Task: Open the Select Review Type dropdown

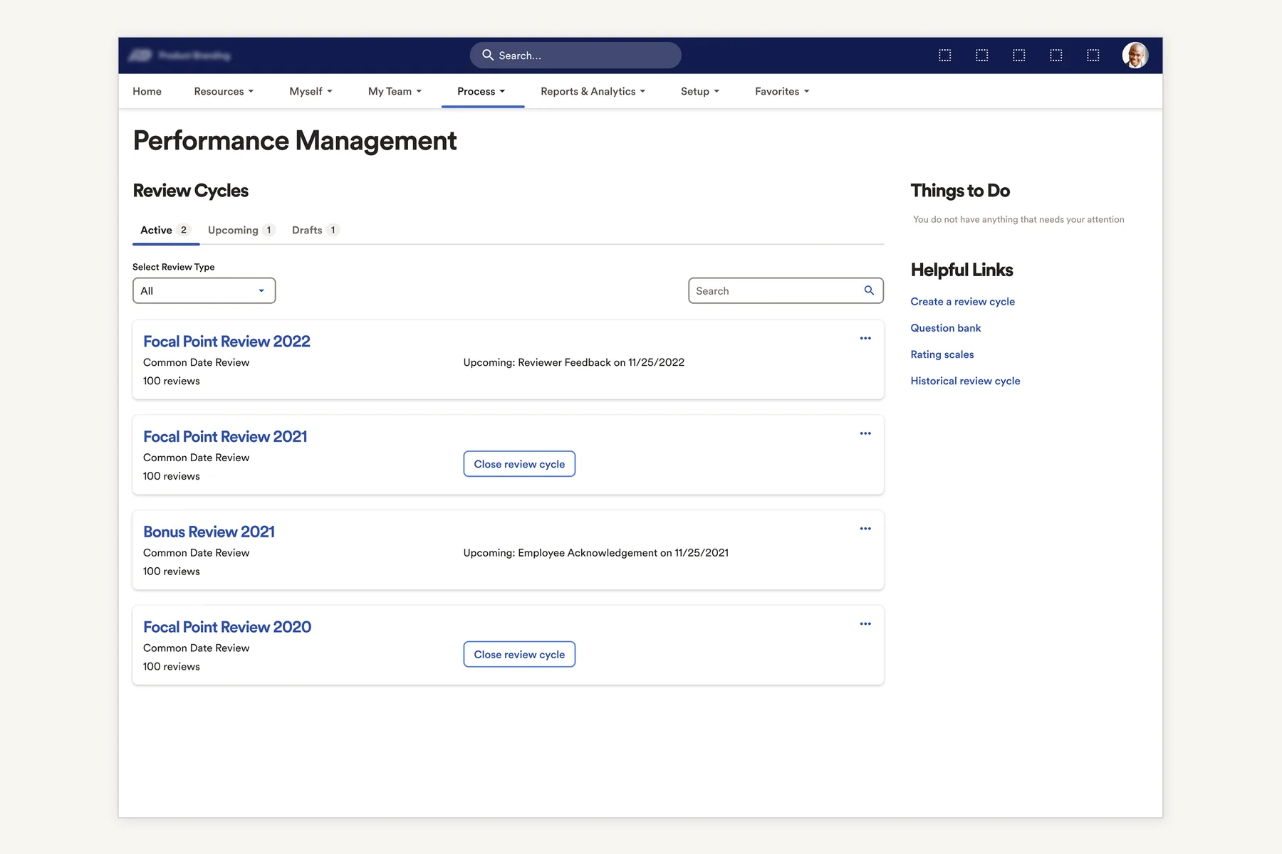Action: point(204,290)
